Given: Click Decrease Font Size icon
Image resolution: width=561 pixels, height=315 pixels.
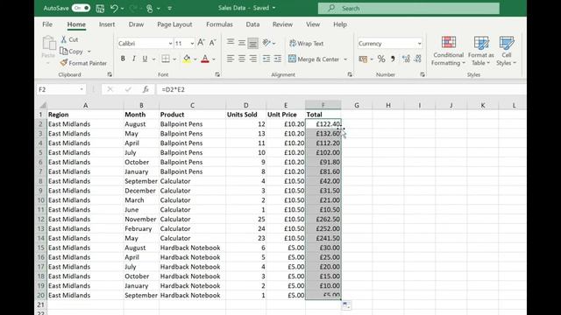Looking at the screenshot, I should point(212,43).
